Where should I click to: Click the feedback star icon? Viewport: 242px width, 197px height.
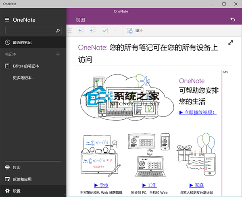pos(7,179)
